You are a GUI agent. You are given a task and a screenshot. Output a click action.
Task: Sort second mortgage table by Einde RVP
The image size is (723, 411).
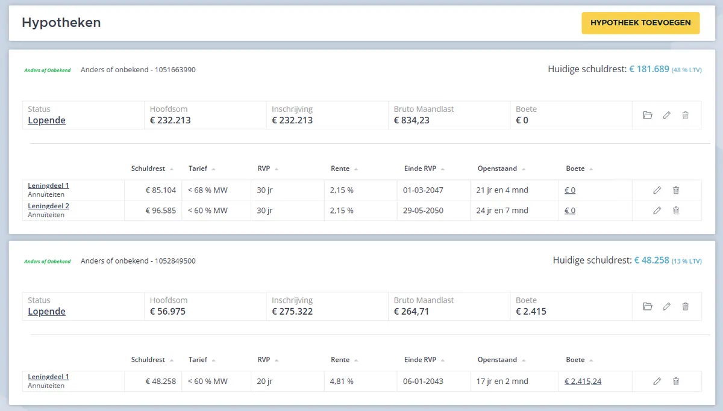tap(425, 360)
